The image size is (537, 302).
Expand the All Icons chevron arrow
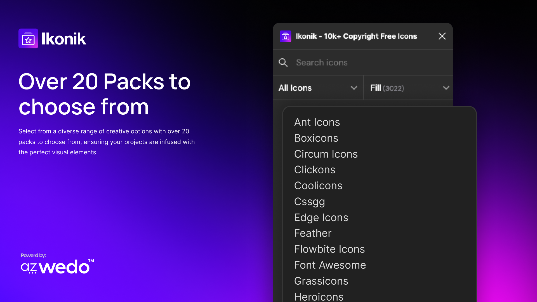pos(354,88)
